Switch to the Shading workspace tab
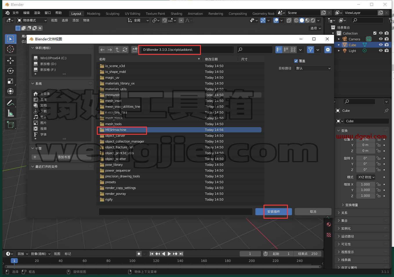This screenshot has height=277, width=394. click(x=176, y=14)
